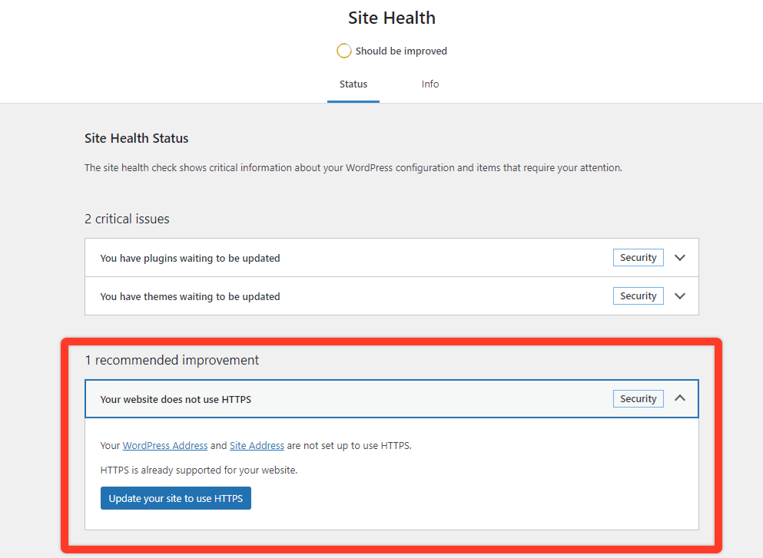Image resolution: width=763 pixels, height=558 pixels.
Task: Select the Status tab
Action: (353, 84)
